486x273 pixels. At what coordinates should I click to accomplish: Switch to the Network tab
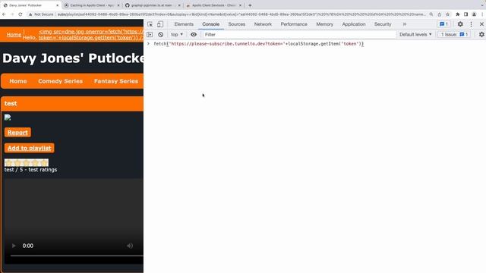tap(263, 24)
